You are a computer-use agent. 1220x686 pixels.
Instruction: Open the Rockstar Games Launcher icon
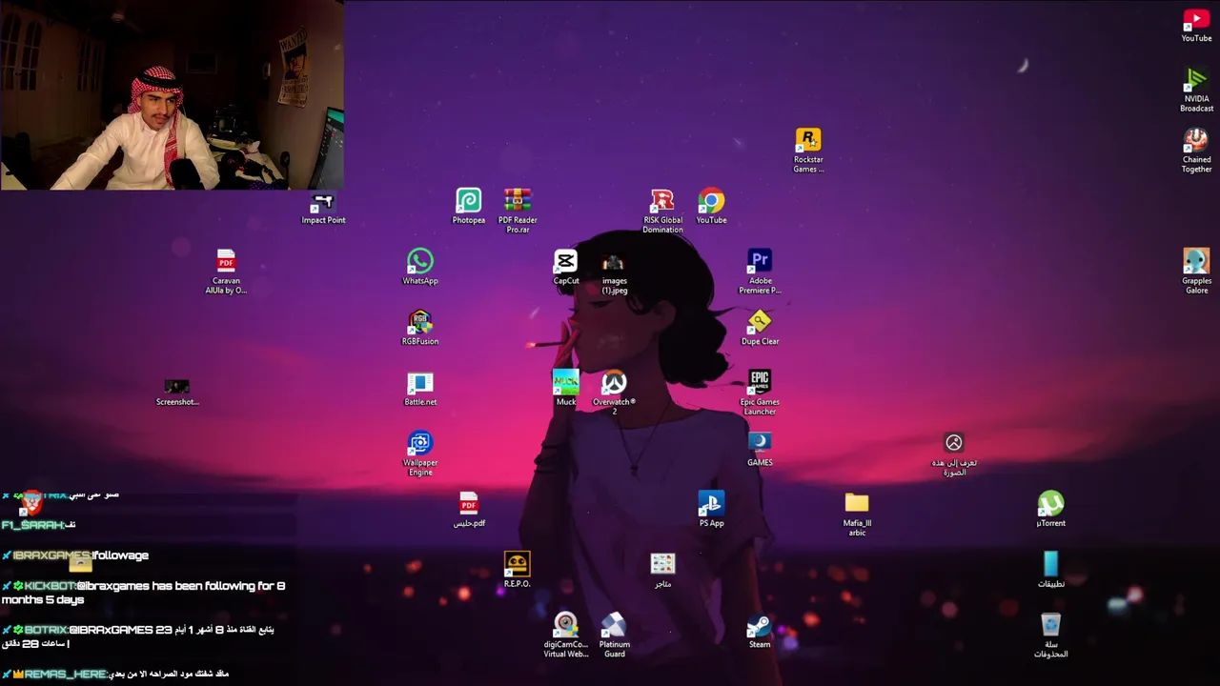[808, 151]
